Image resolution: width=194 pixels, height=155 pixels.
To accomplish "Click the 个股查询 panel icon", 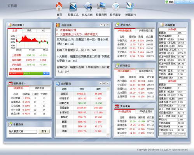I will 10,124.
